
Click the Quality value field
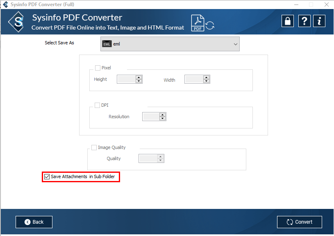[x=148, y=158]
